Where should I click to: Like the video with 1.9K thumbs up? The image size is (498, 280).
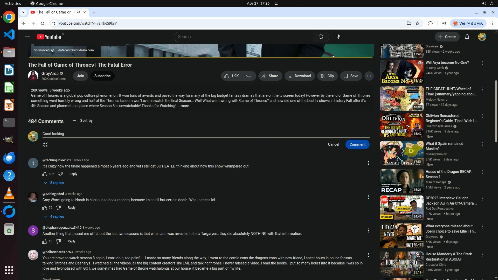tap(231, 76)
